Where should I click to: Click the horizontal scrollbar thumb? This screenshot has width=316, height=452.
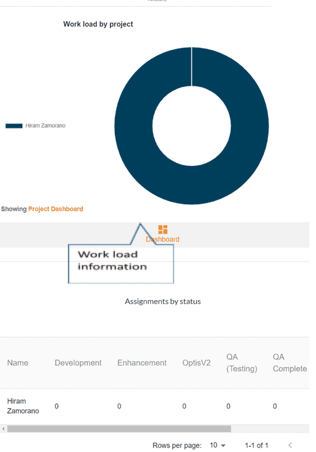(119, 429)
